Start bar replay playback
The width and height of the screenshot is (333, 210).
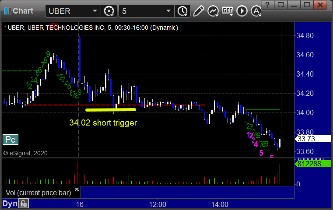242,11
